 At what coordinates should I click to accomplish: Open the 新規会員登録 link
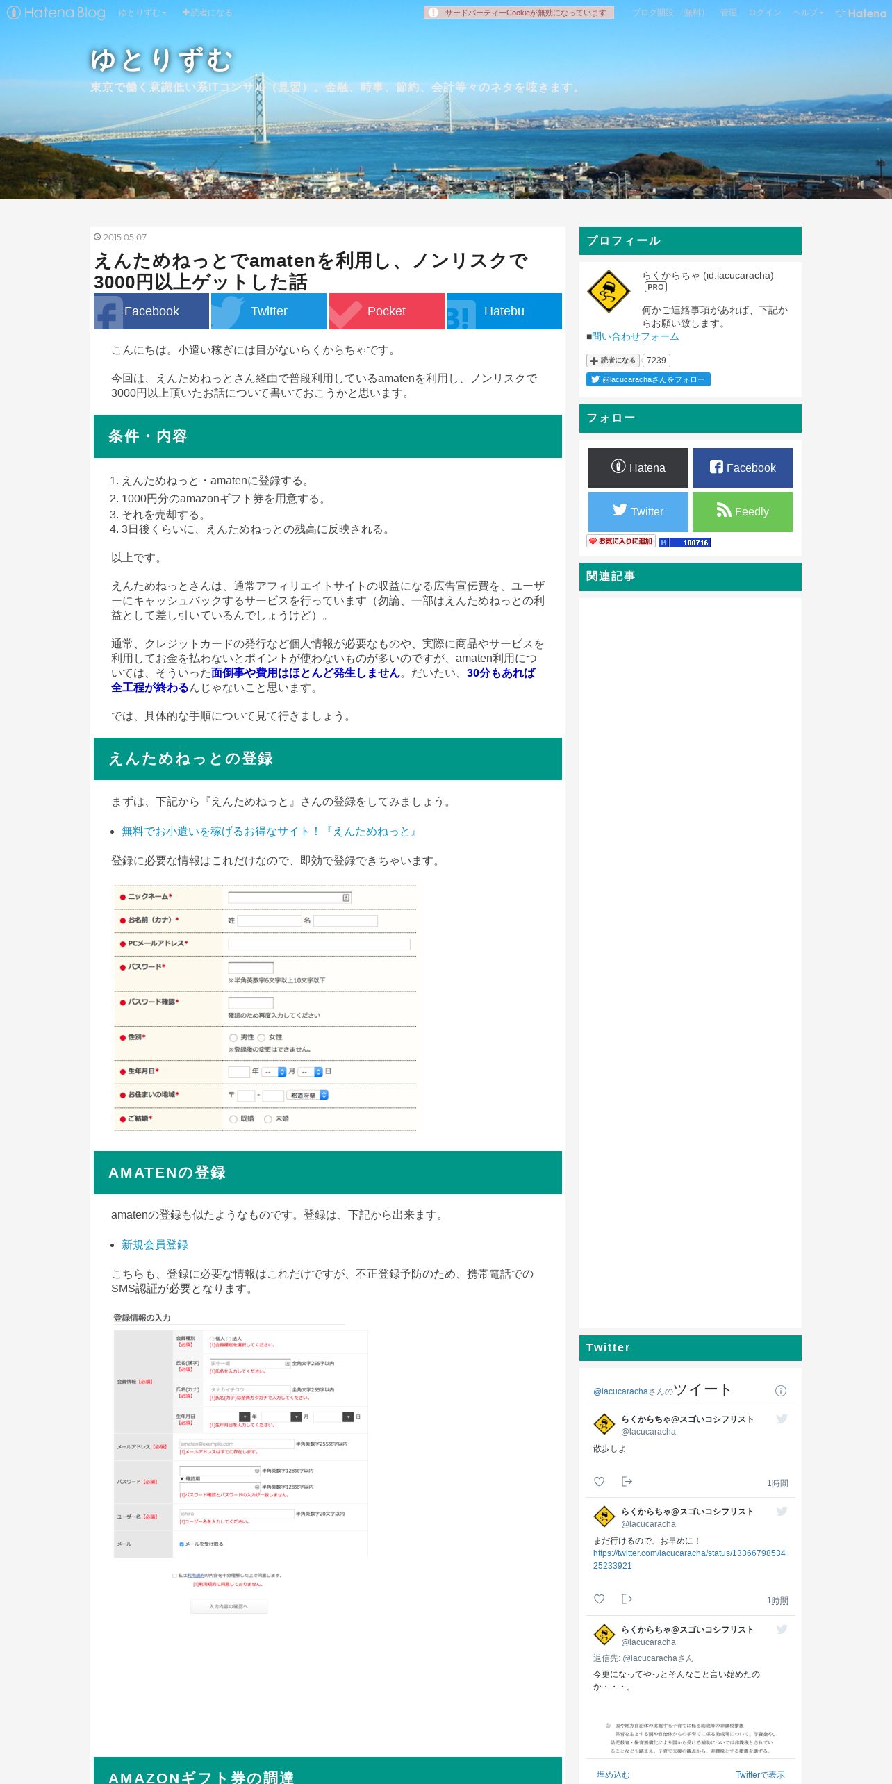155,1245
